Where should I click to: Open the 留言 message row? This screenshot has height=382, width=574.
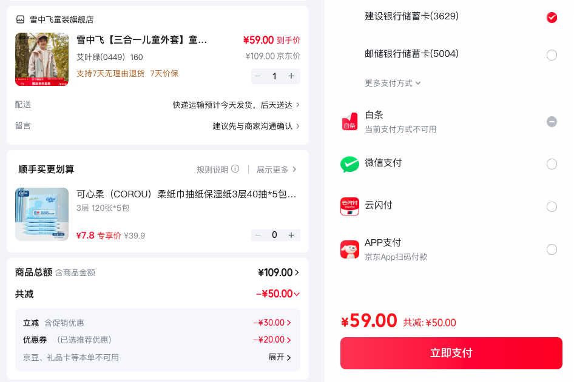(157, 126)
